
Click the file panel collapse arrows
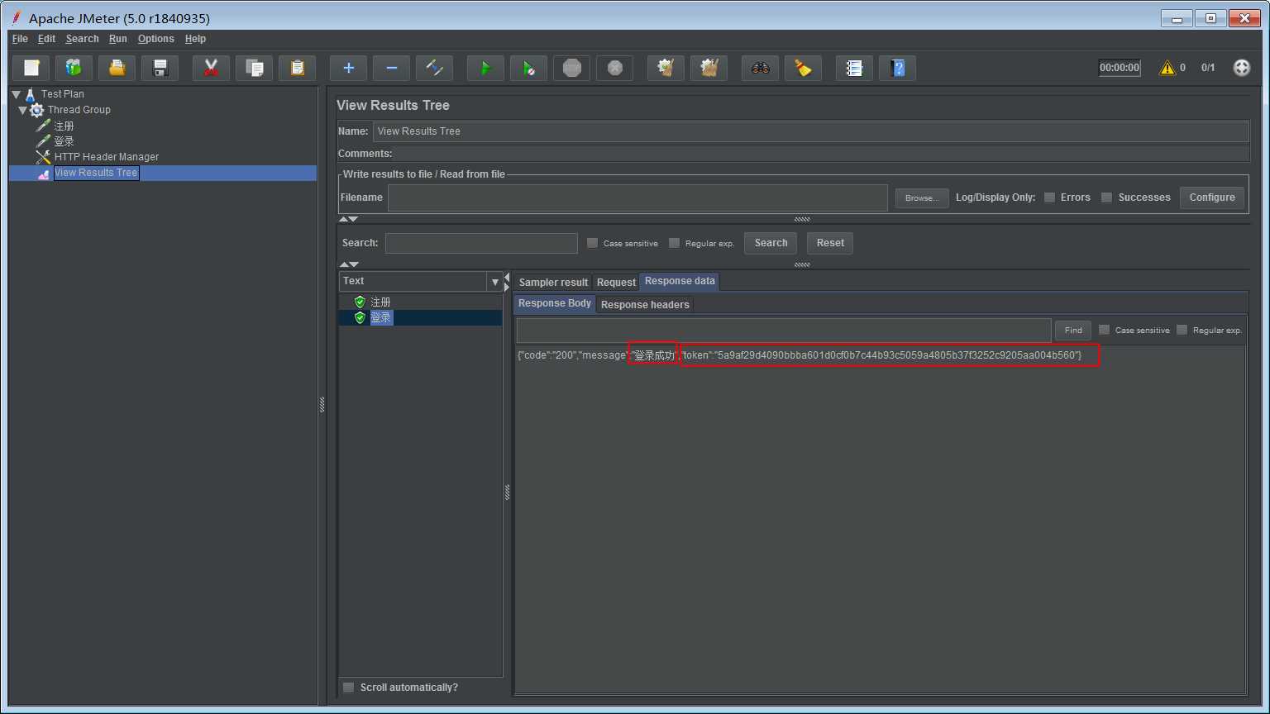[x=349, y=219]
